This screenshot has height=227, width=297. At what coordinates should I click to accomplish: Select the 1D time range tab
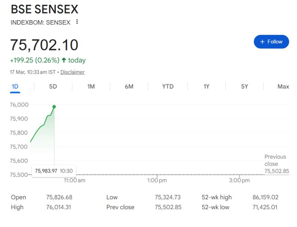pyautogui.click(x=15, y=87)
